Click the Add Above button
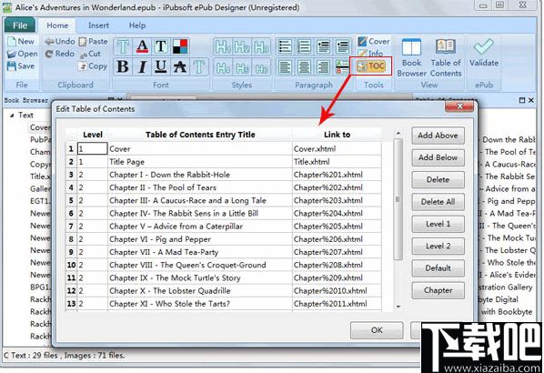 click(438, 136)
